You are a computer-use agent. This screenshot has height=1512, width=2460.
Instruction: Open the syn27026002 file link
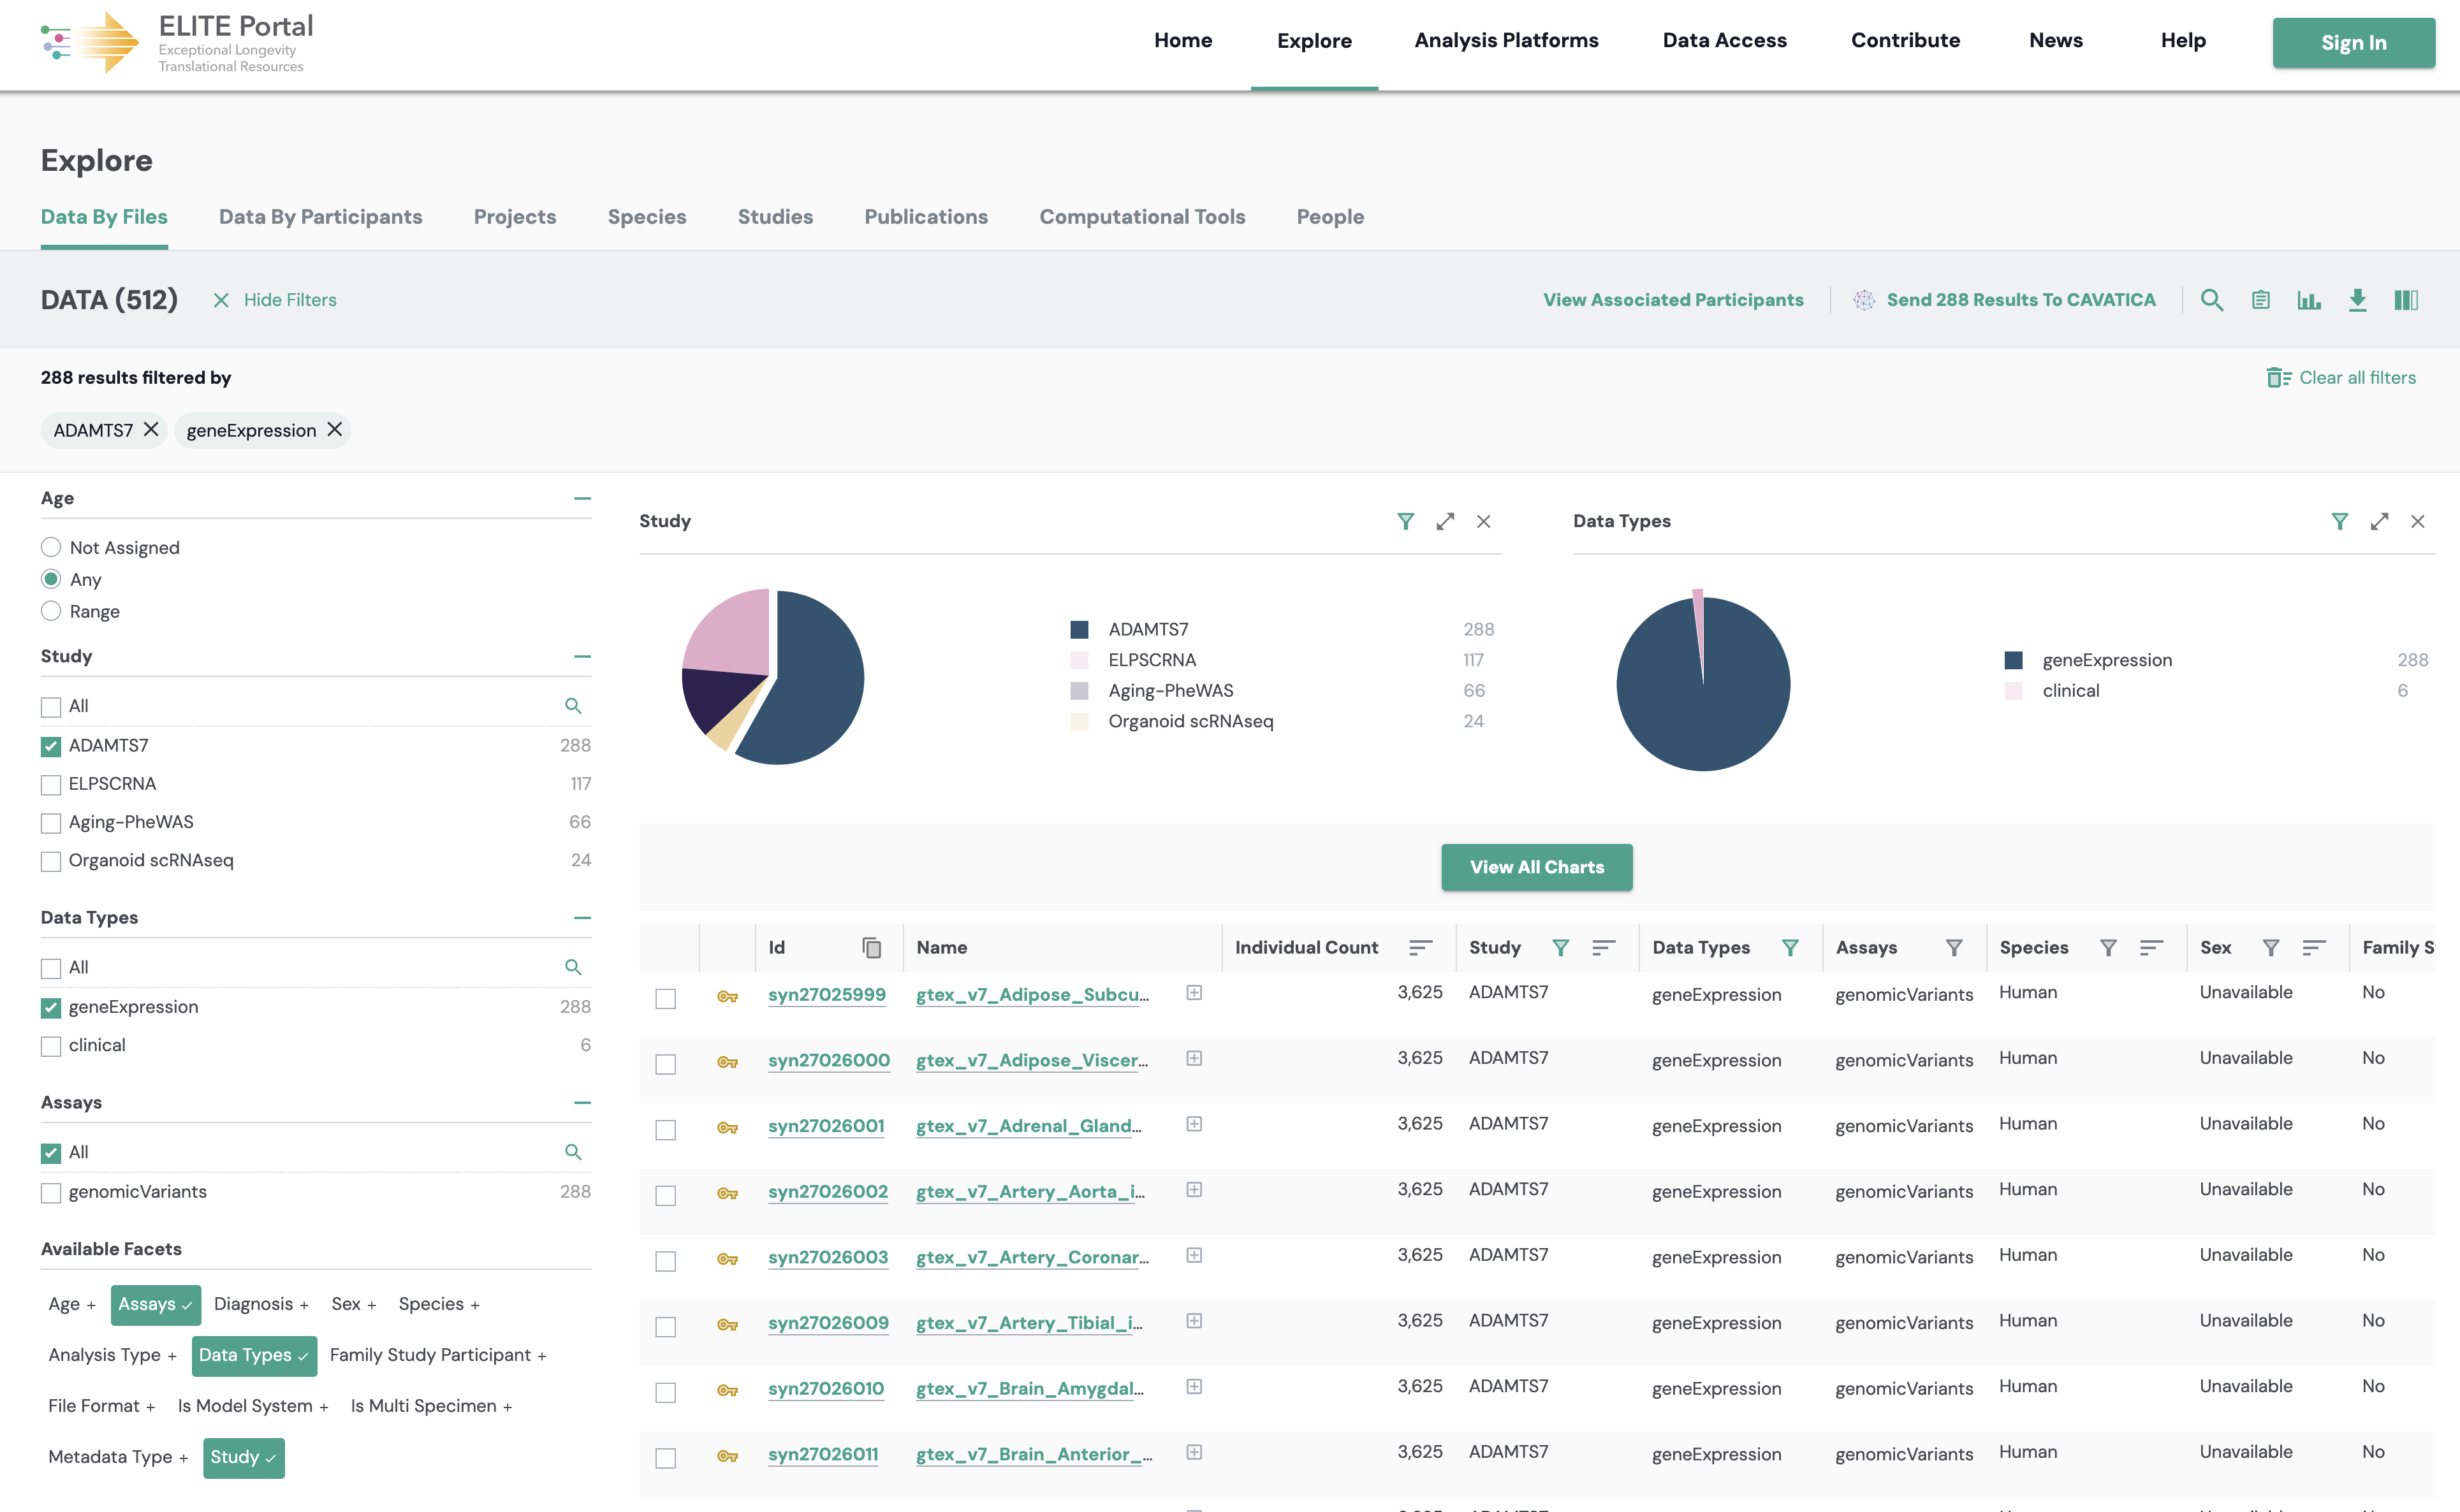click(x=828, y=1191)
